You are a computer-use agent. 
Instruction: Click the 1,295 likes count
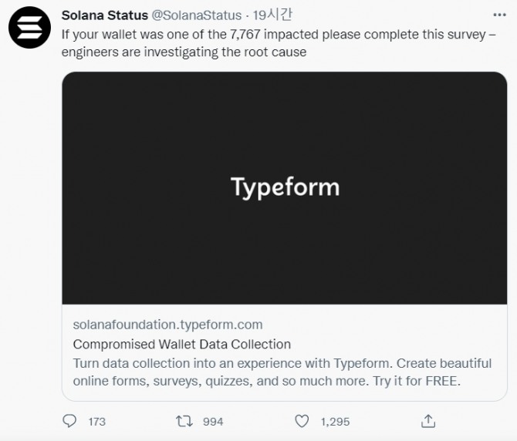click(335, 422)
